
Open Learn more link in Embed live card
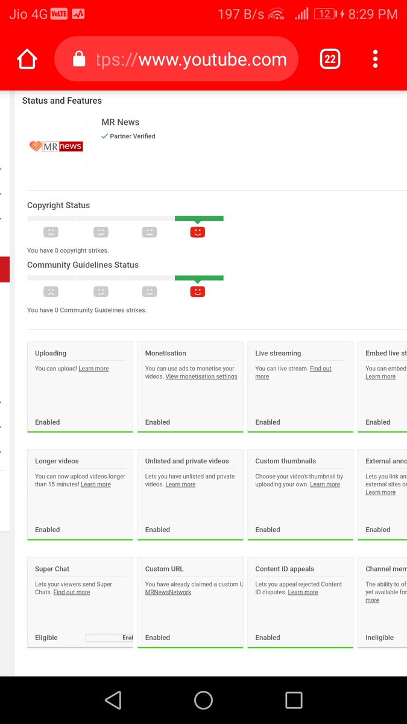click(x=380, y=376)
